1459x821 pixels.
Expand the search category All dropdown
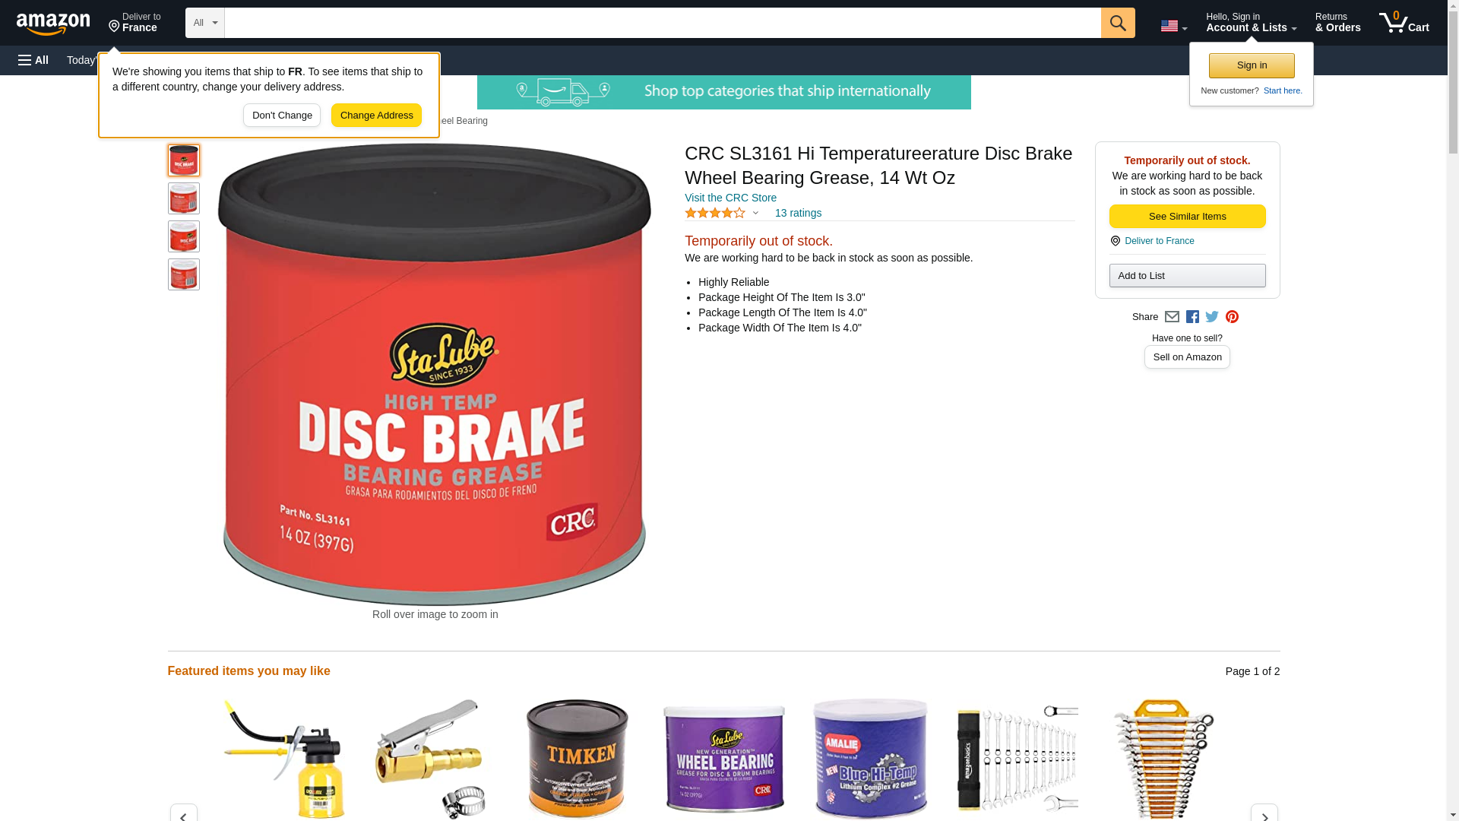(205, 23)
